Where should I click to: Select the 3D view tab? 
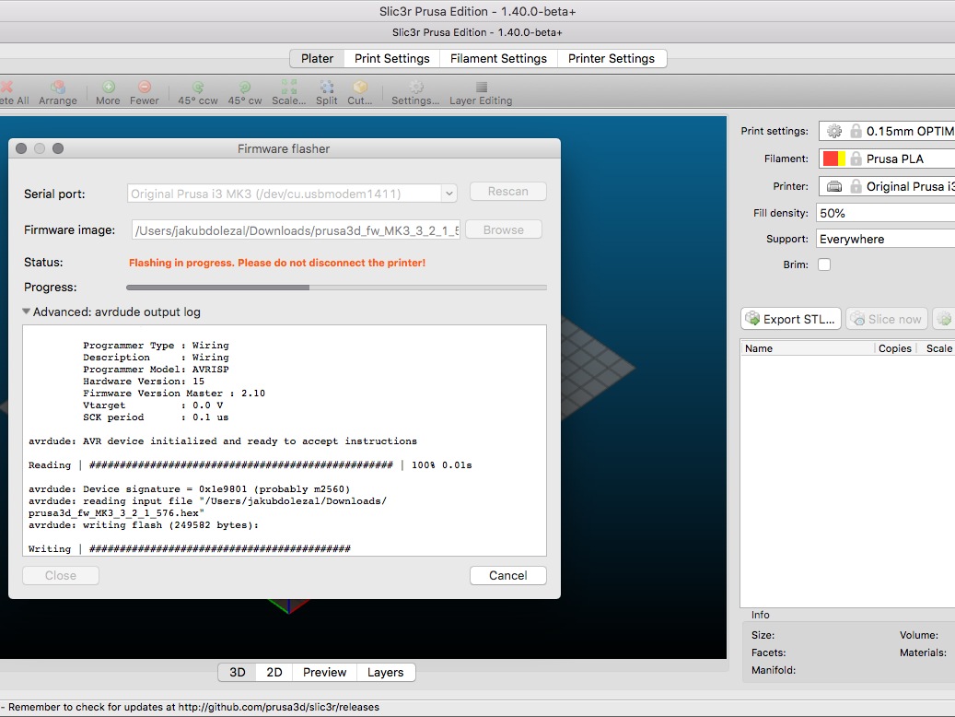point(237,672)
